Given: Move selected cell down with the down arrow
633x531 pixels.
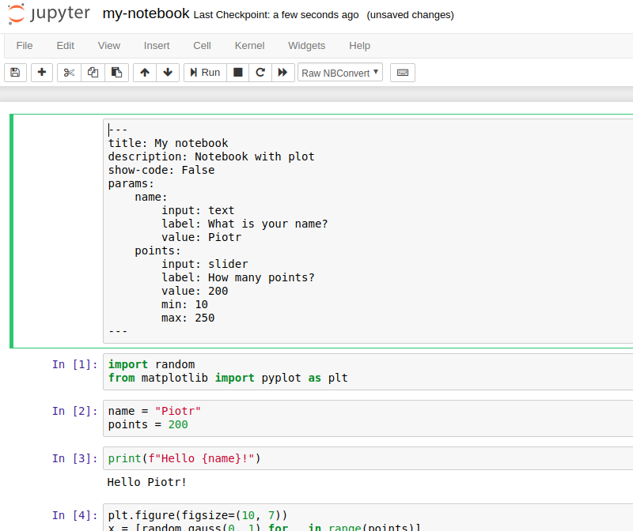Looking at the screenshot, I should (168, 72).
